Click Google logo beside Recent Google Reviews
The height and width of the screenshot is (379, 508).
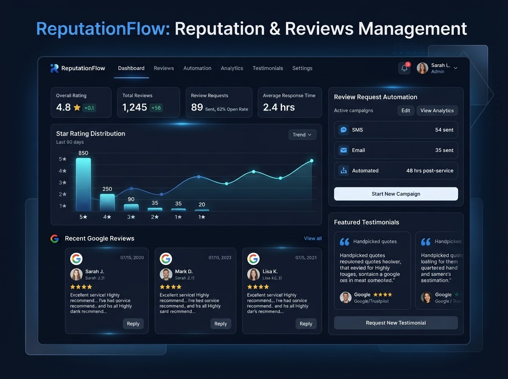pyautogui.click(x=55, y=239)
